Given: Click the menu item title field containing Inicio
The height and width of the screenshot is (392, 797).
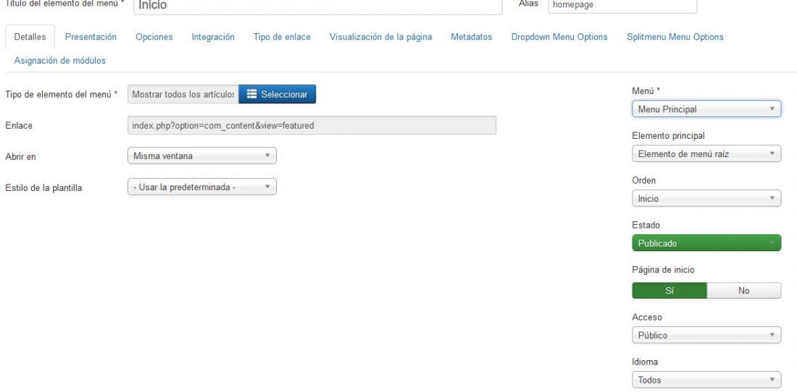Looking at the screenshot, I should pos(317,6).
